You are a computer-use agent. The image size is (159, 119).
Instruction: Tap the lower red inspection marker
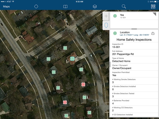coord(65,102)
